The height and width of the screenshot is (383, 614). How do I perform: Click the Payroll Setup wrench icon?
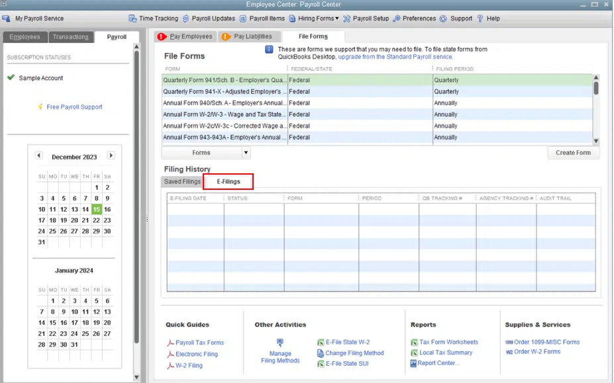pos(348,19)
